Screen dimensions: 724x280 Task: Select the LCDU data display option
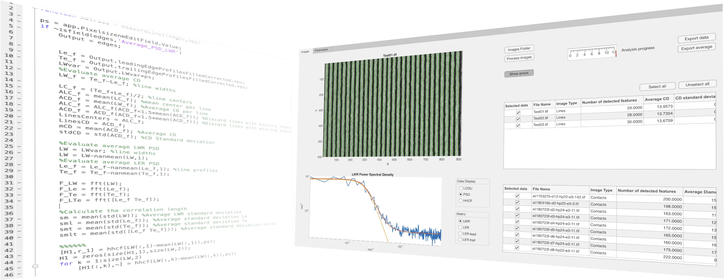(x=461, y=188)
